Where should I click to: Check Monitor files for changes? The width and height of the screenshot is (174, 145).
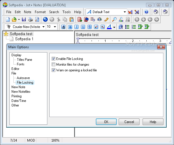point(53,65)
